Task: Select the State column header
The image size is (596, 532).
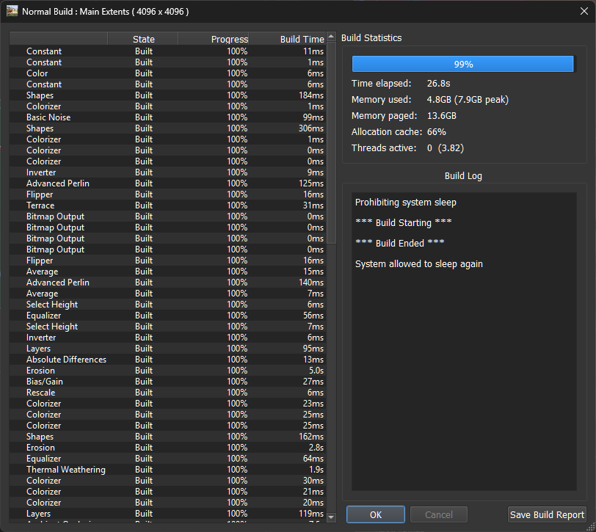Action: click(x=143, y=39)
